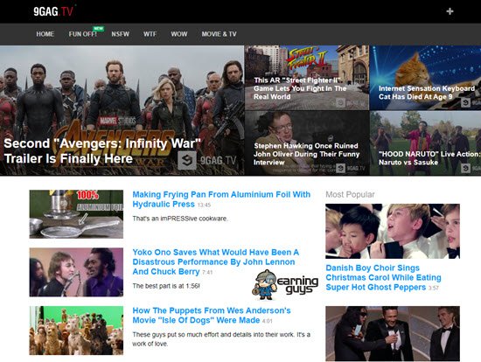
Task: Switch to MOVIE & TV category
Action: click(219, 34)
